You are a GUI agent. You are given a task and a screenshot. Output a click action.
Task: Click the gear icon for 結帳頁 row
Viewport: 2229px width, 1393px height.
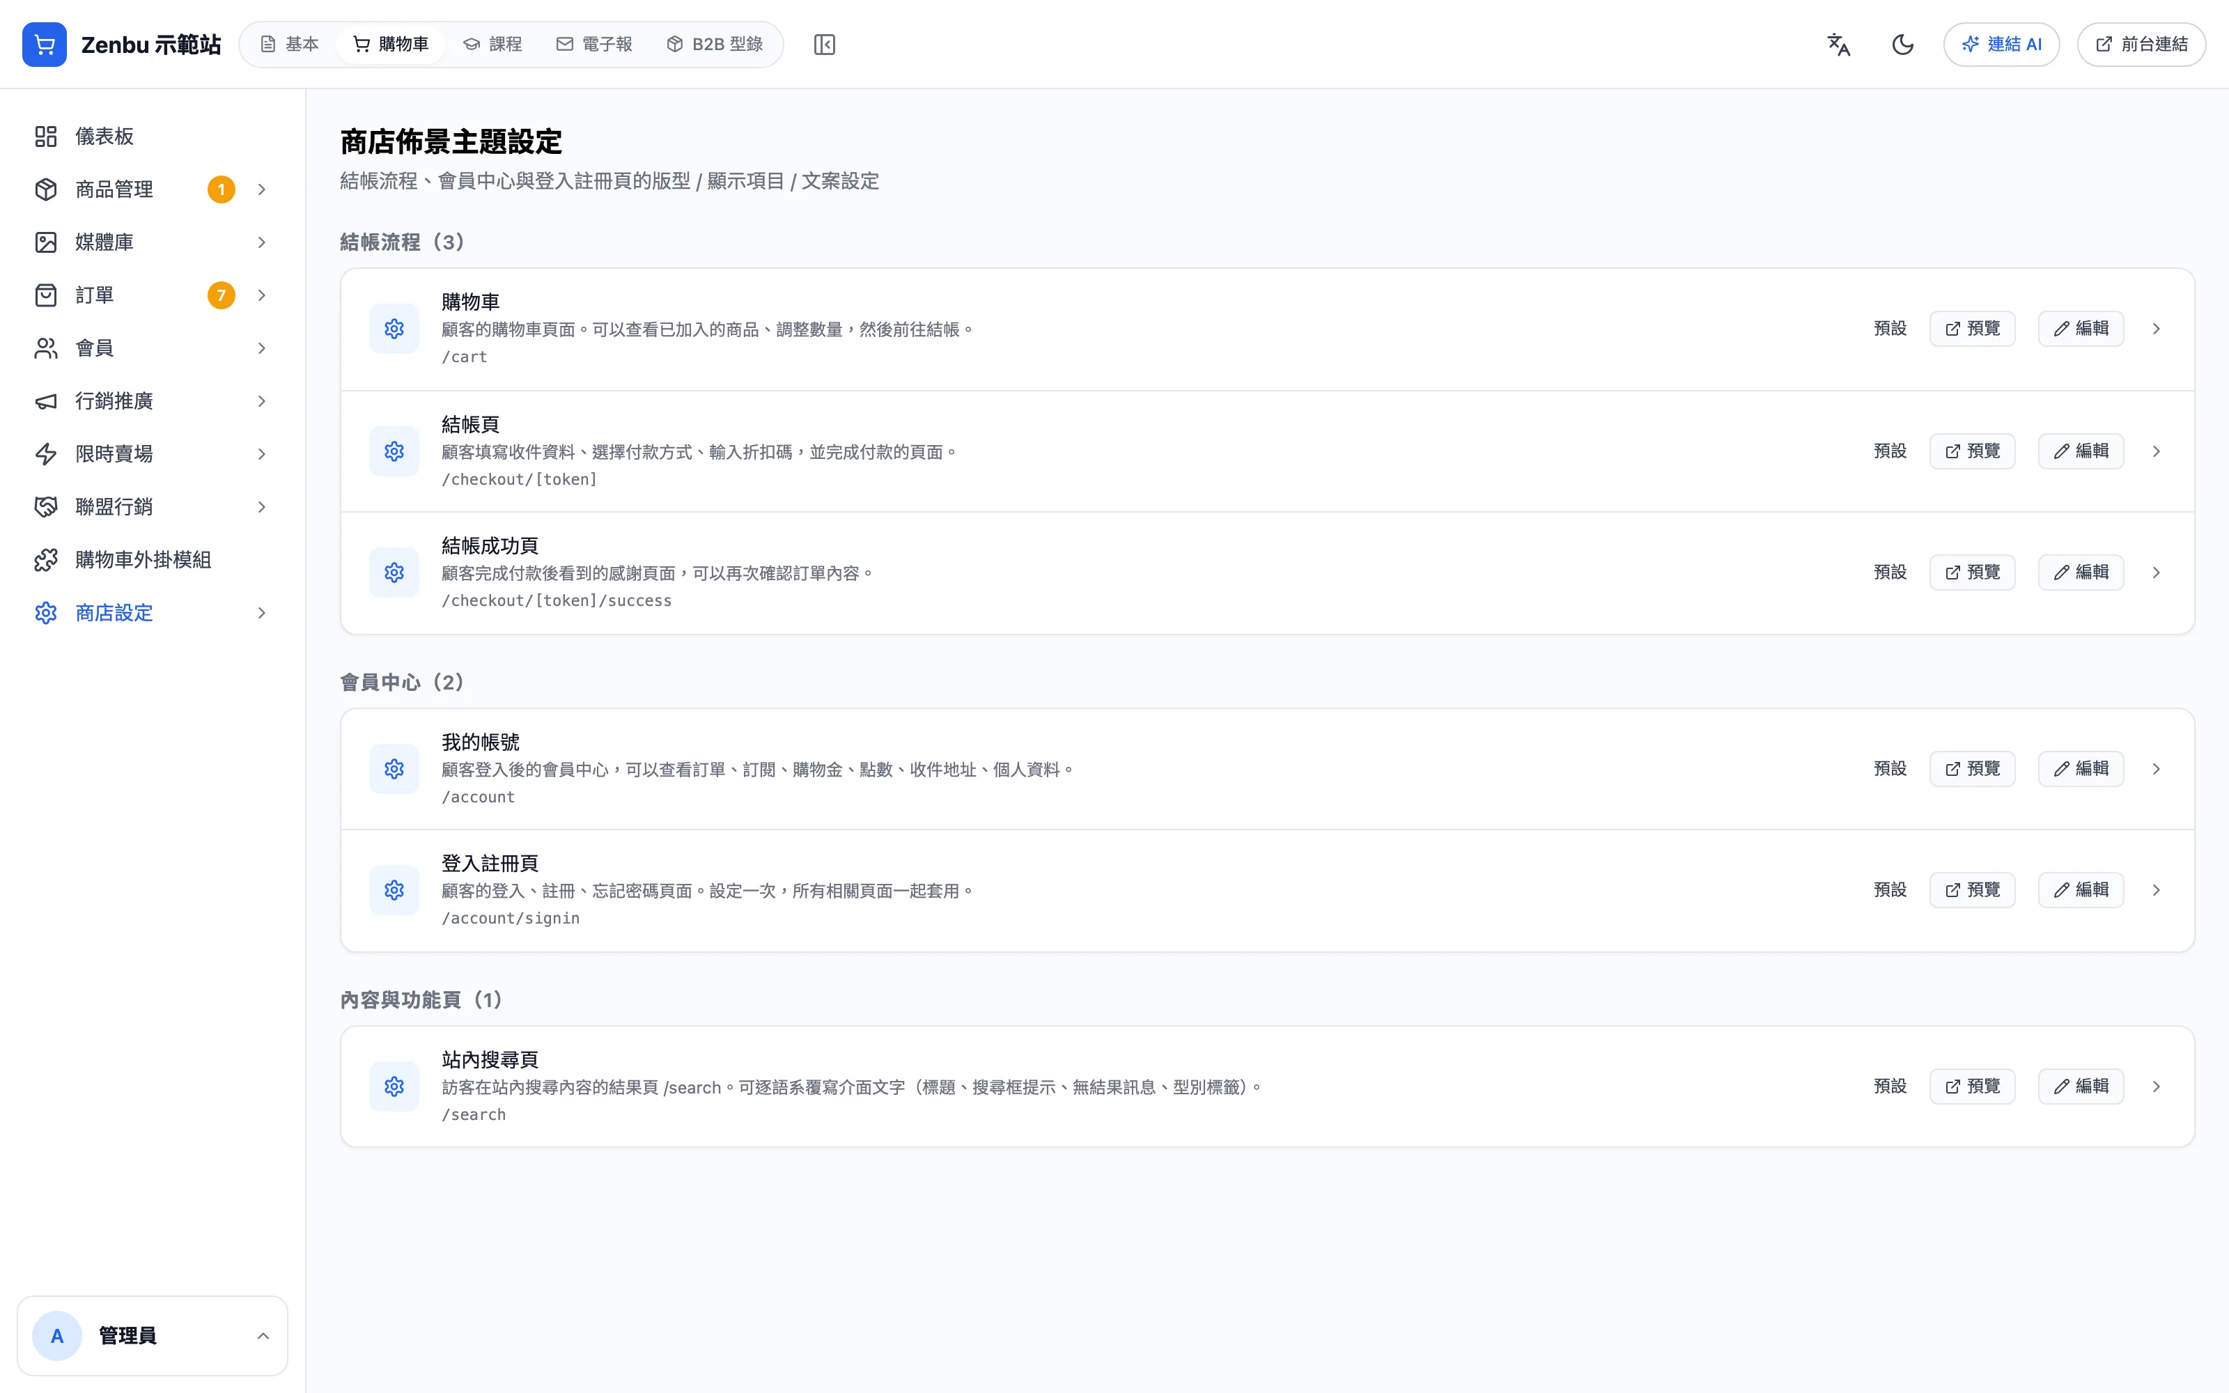(394, 451)
